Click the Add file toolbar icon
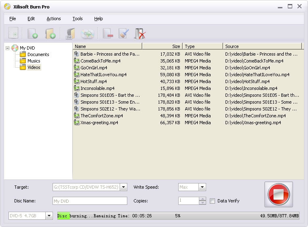 pyautogui.click(x=33, y=33)
